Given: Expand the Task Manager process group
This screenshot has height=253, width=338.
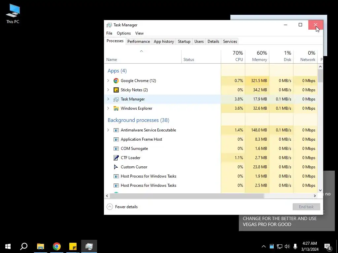Looking at the screenshot, I should [108, 99].
